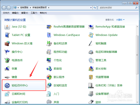Click the Windows 防火墙 label

(22, 44)
